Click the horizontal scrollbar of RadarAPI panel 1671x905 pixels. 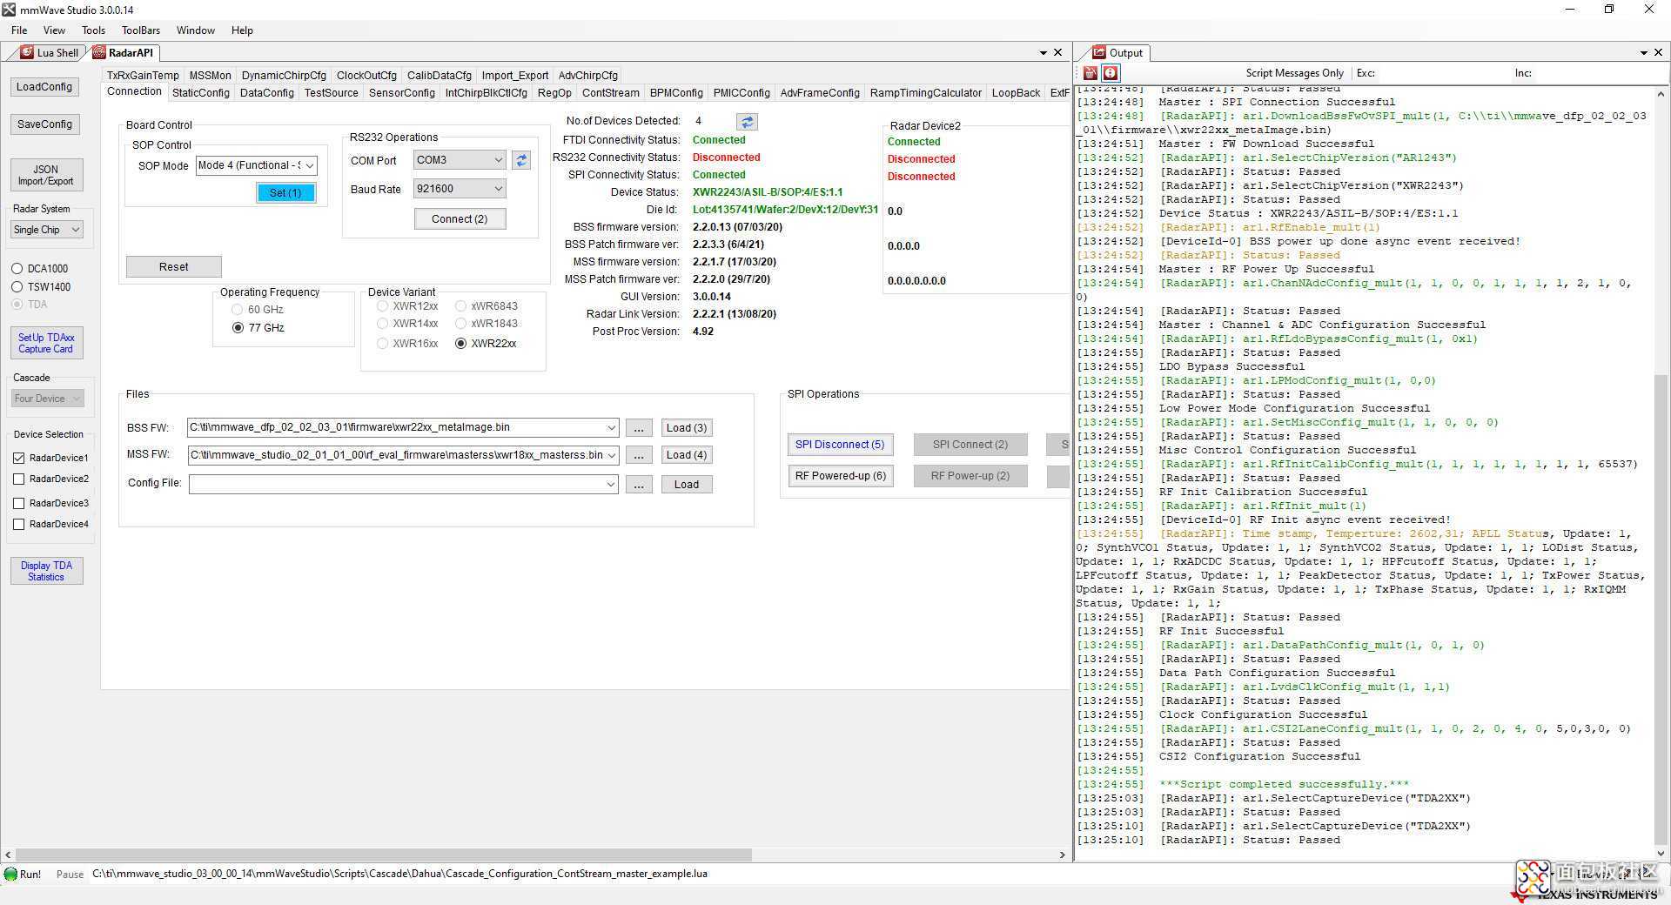[x=383, y=855]
